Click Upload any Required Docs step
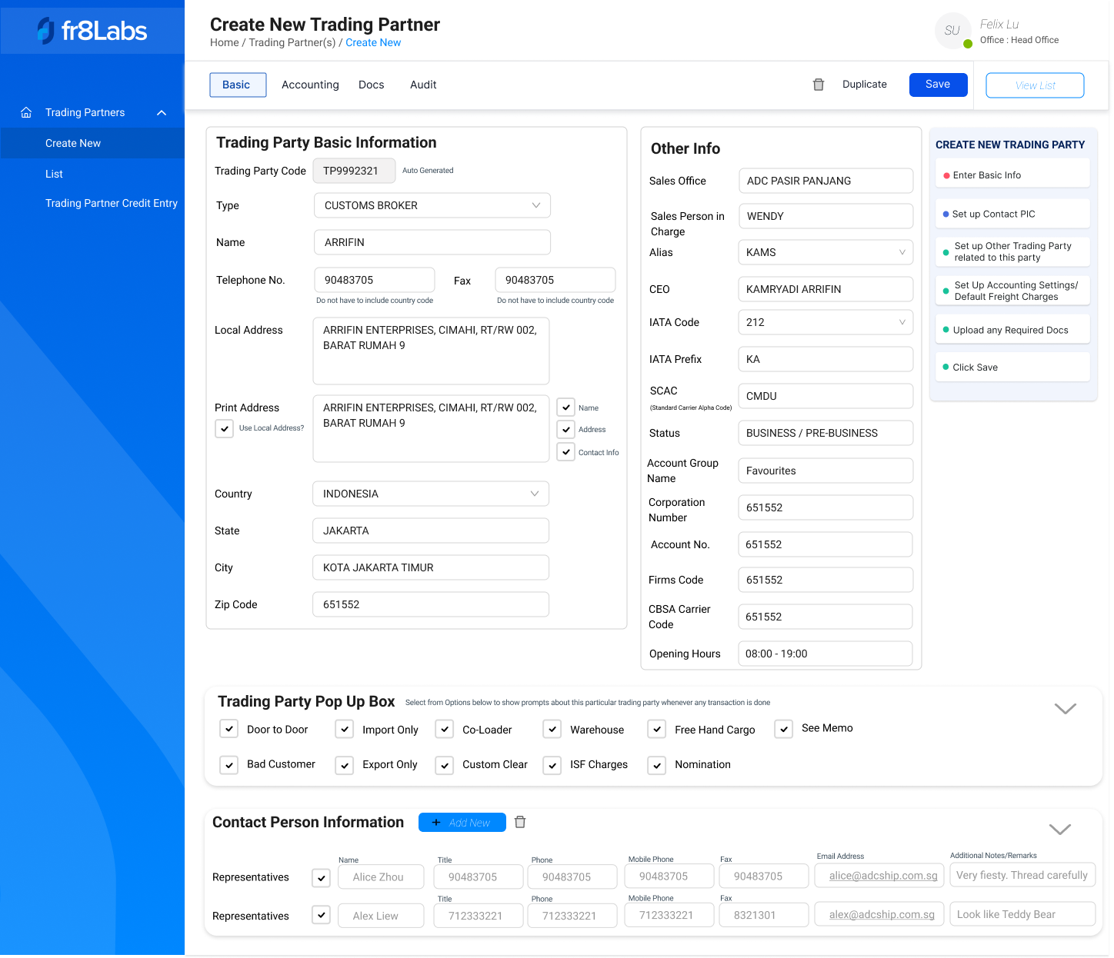Viewport: 1114px width, 958px height. click(x=1012, y=330)
